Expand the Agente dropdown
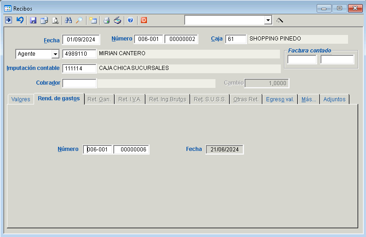 (55, 54)
